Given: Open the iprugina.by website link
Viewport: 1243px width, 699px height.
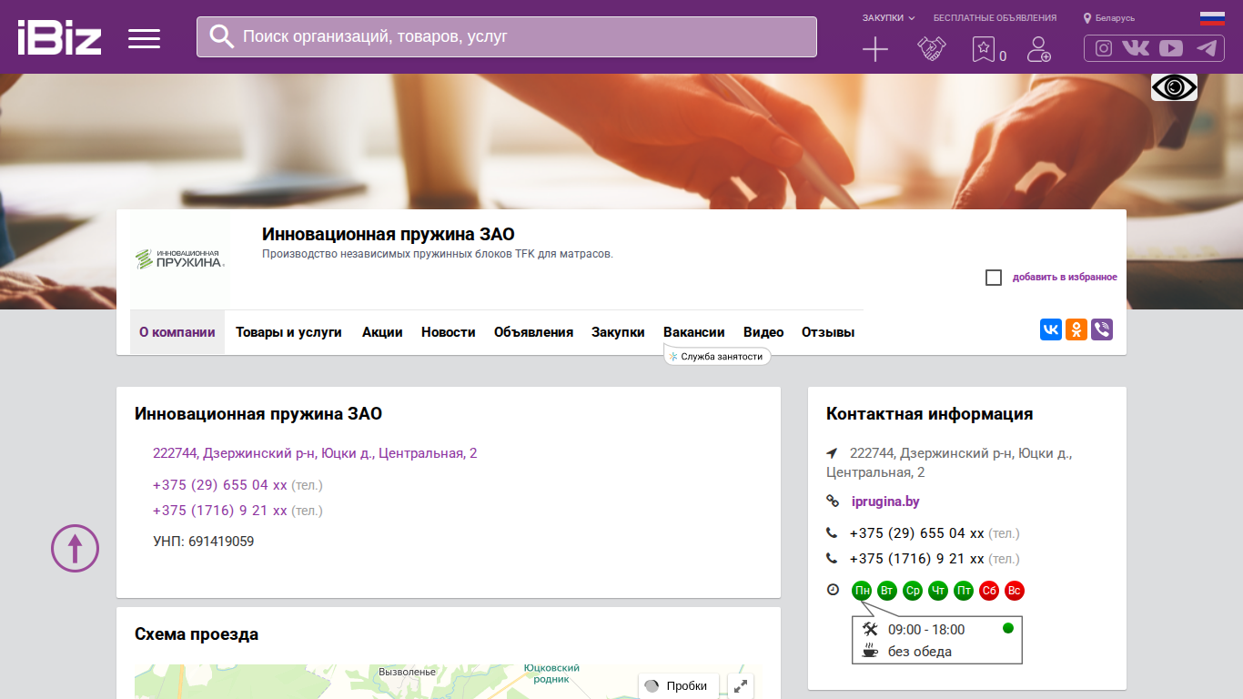Looking at the screenshot, I should tap(885, 501).
